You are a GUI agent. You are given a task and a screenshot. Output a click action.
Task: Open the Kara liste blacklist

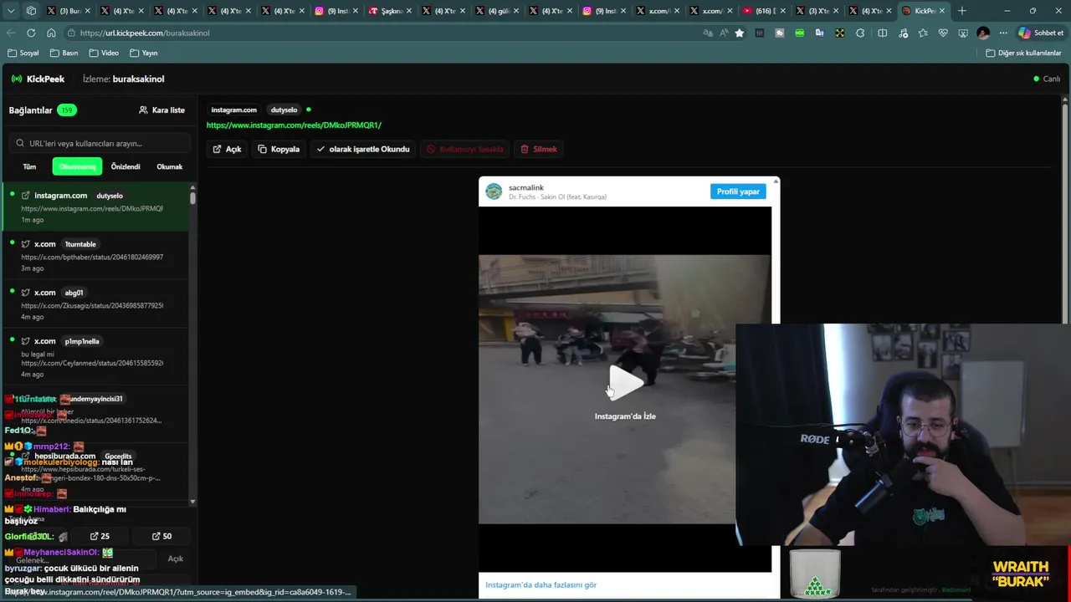point(162,110)
